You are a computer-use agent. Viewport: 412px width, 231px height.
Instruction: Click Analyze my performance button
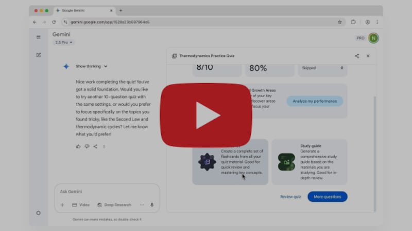(315, 101)
